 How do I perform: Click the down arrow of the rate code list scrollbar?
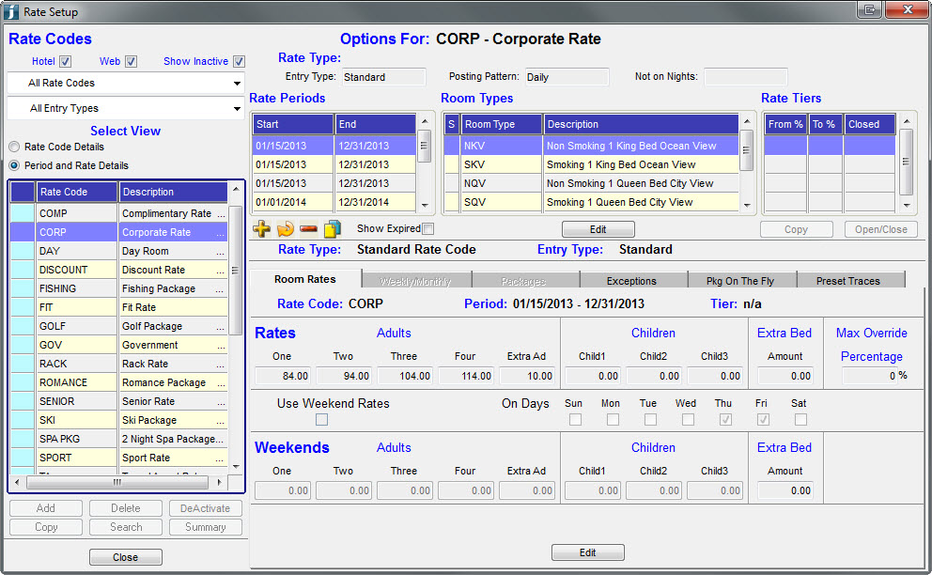tap(236, 467)
